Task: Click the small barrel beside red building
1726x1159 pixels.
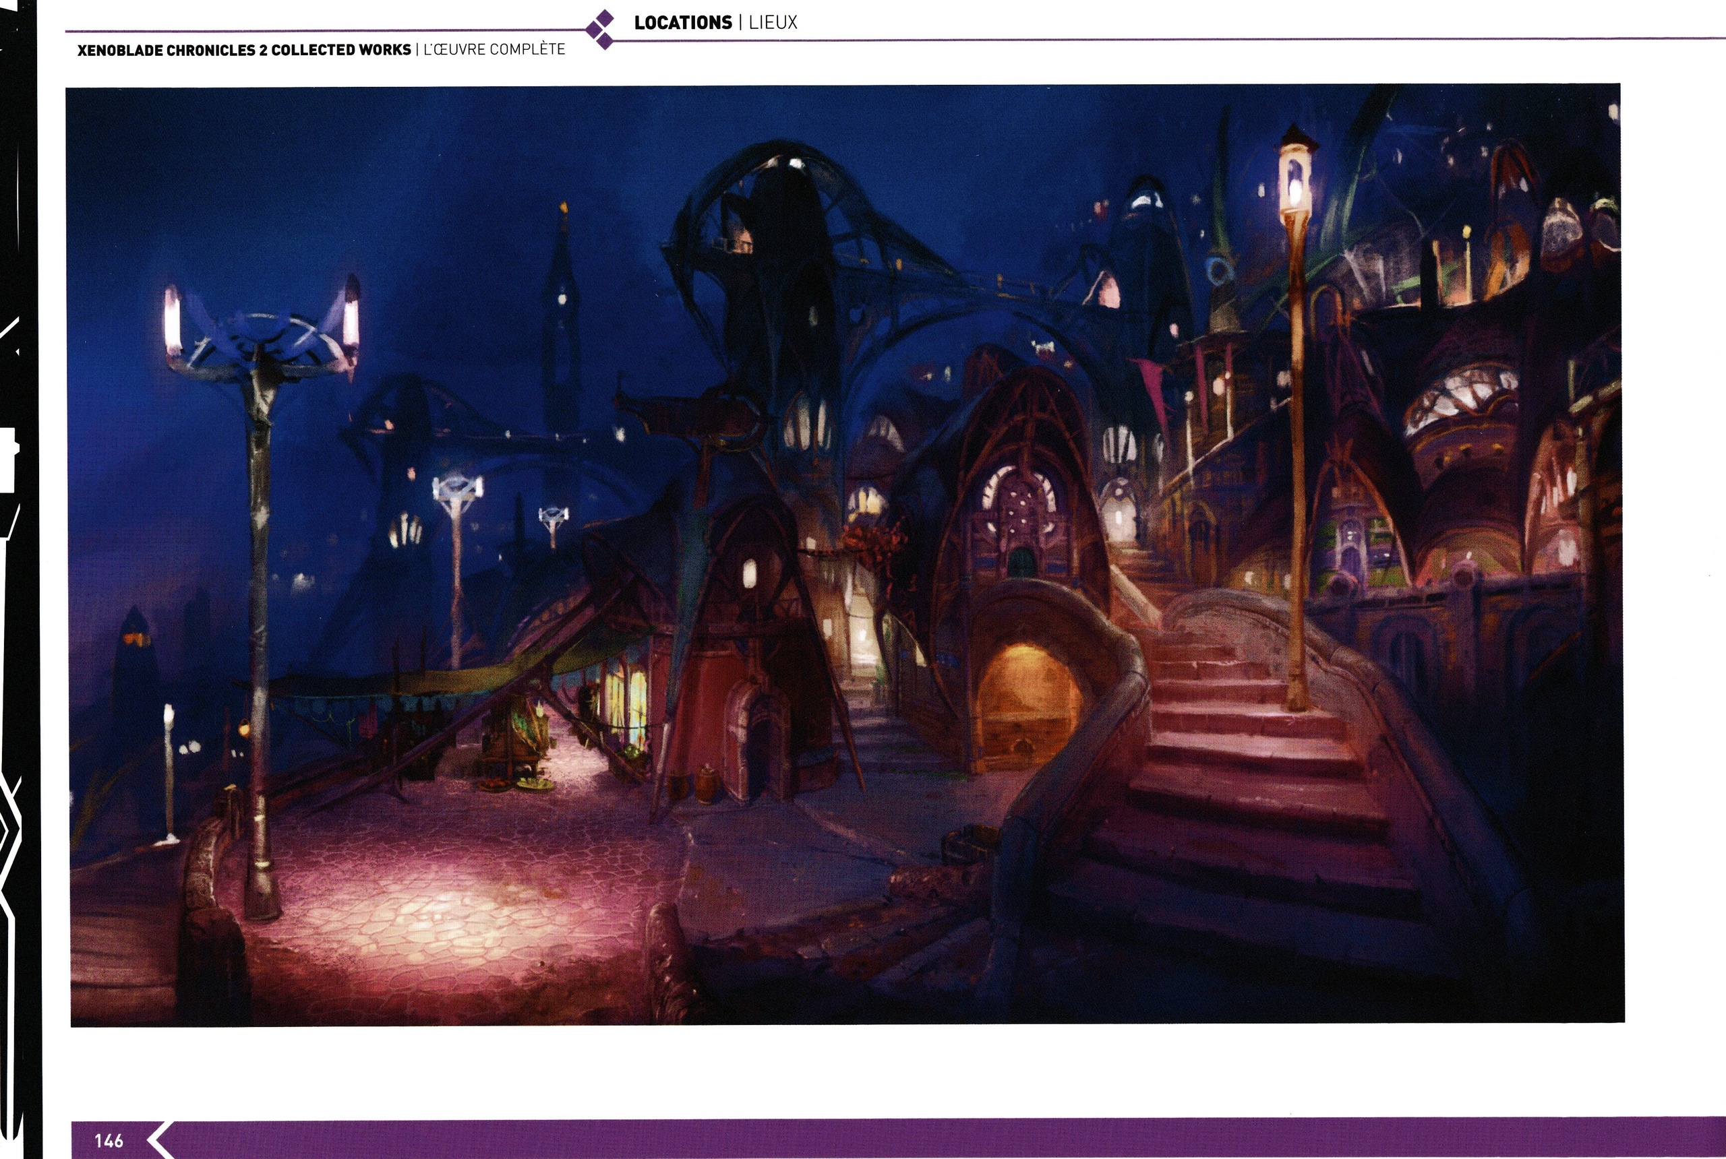Action: [x=706, y=784]
